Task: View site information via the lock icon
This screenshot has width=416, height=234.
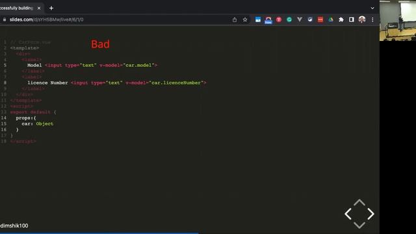Action: pos(5,19)
